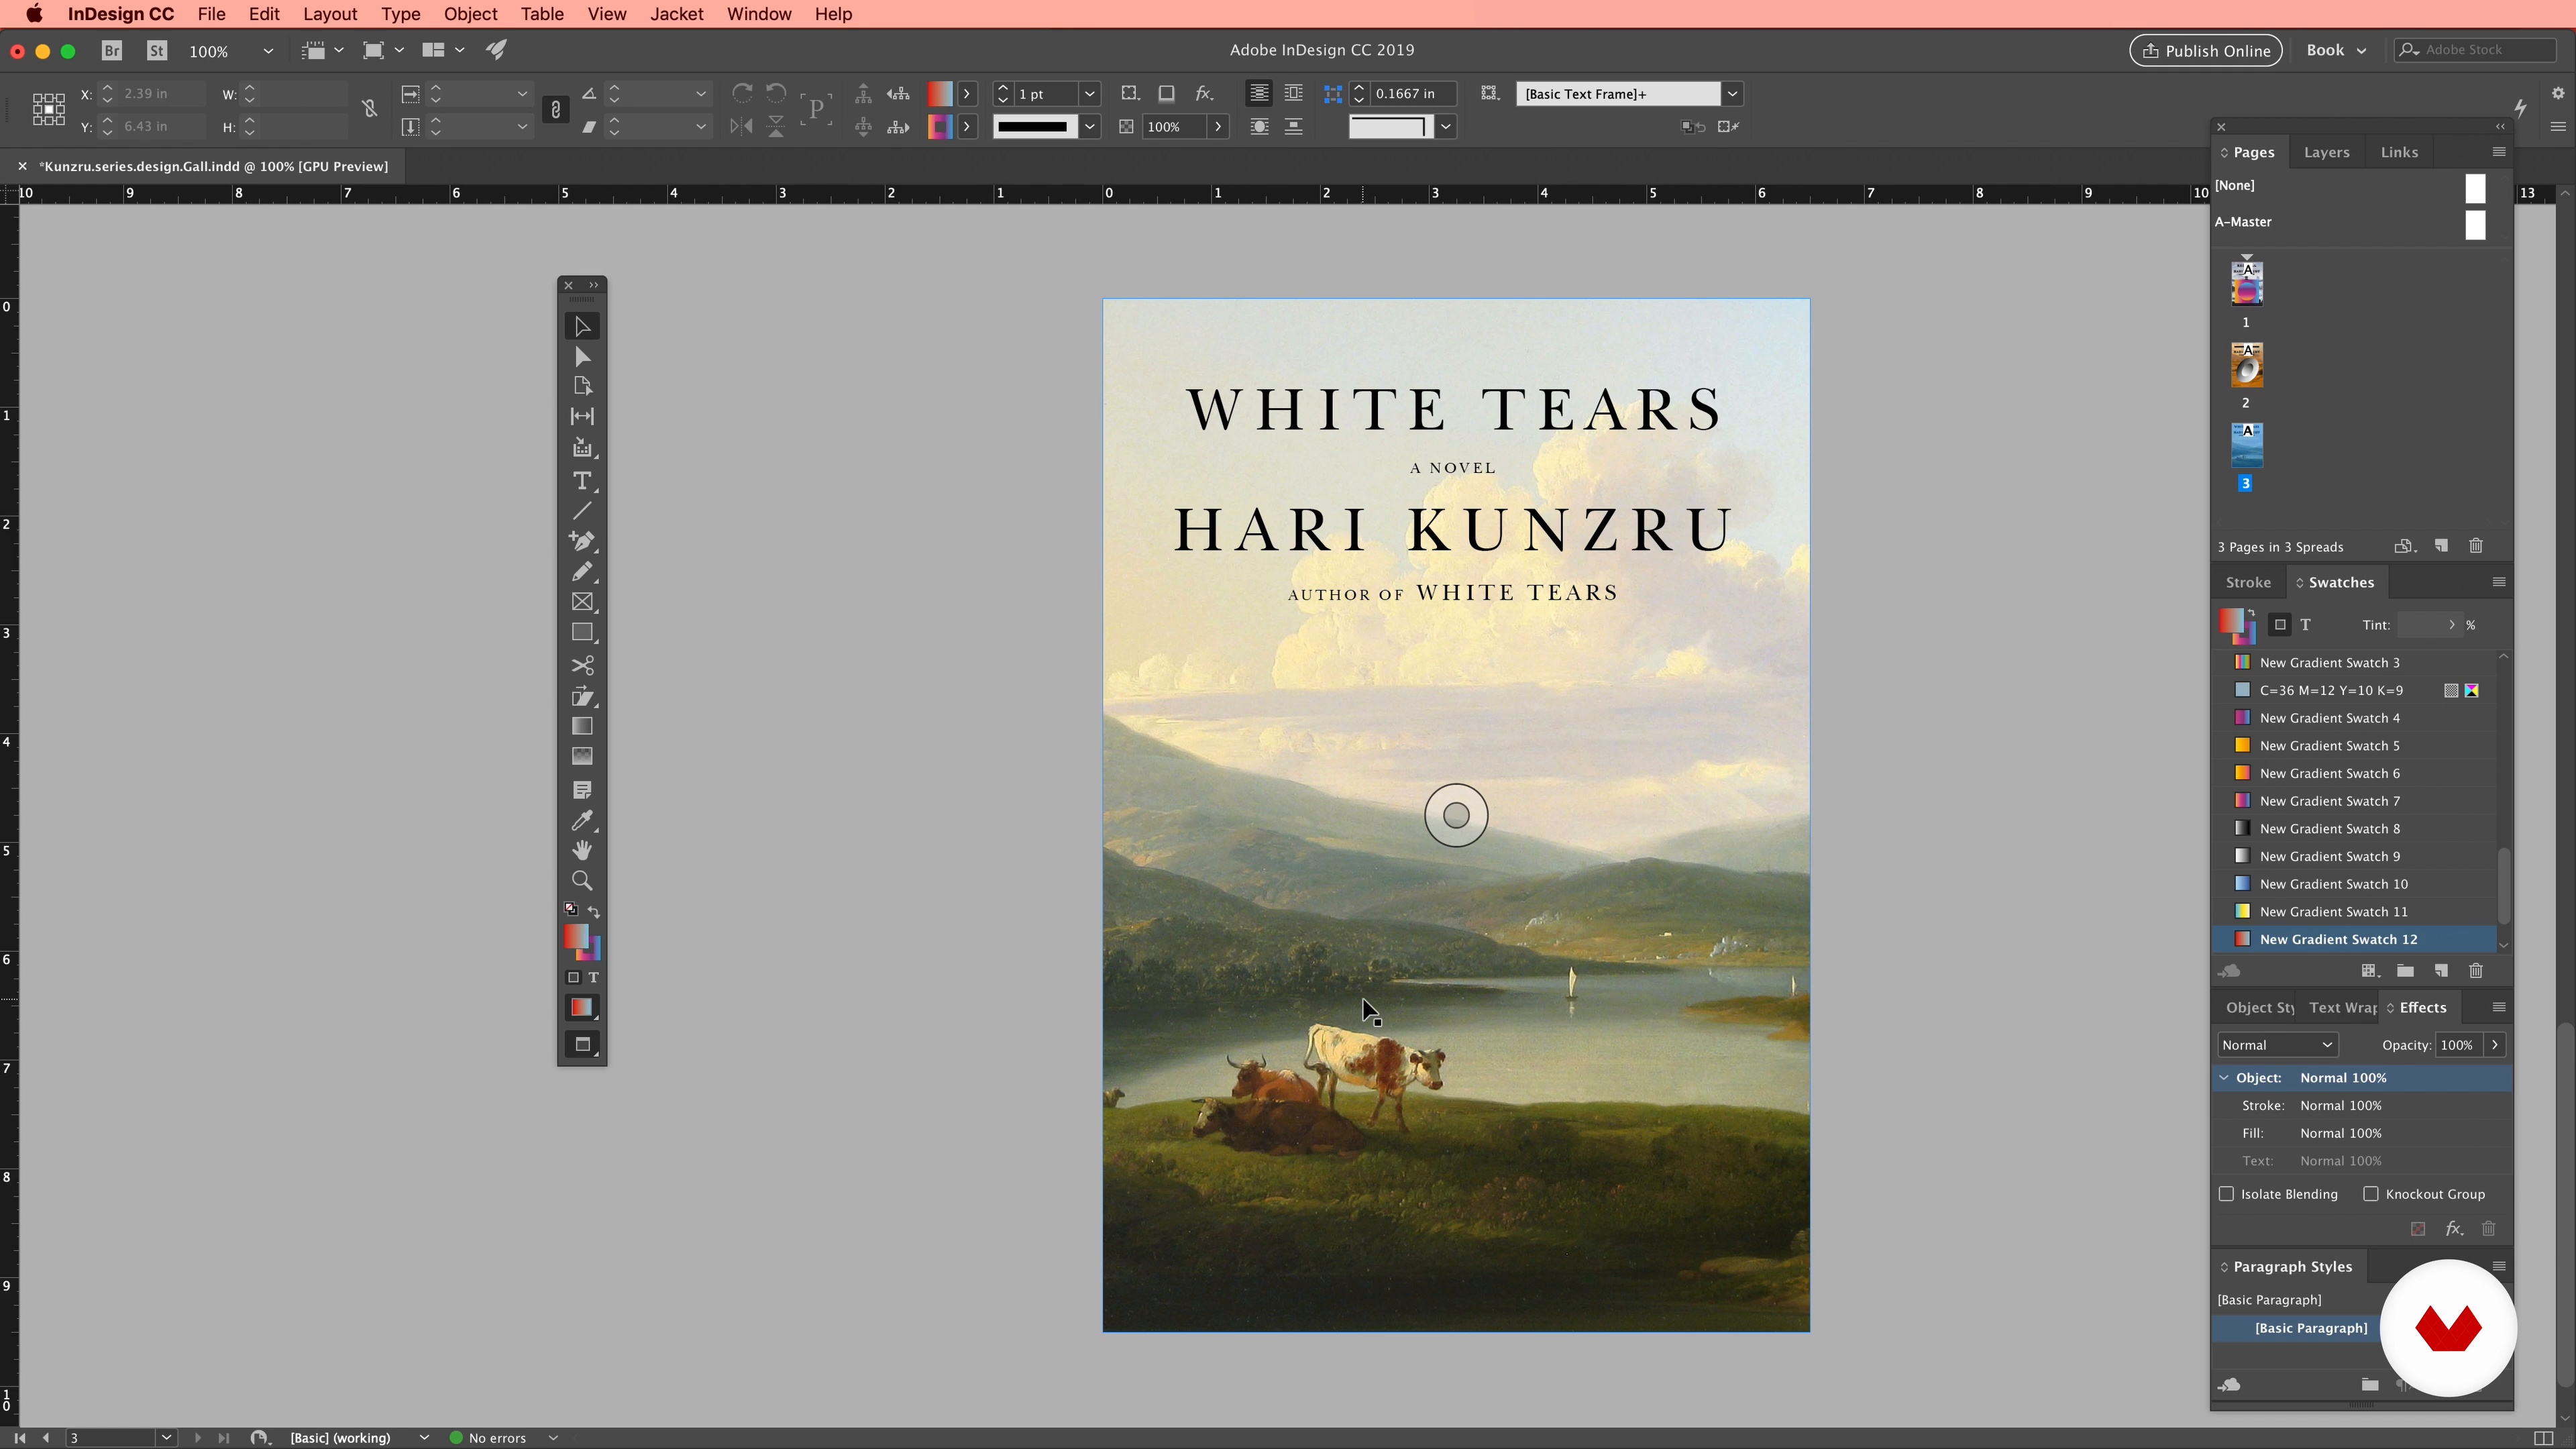Screen dimensions: 2576x1449
Task: Select the Selection tool arrow
Action: click(x=582, y=327)
